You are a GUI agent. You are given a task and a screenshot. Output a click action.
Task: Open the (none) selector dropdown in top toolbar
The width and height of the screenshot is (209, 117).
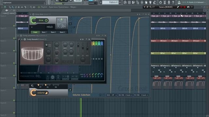(93, 3)
